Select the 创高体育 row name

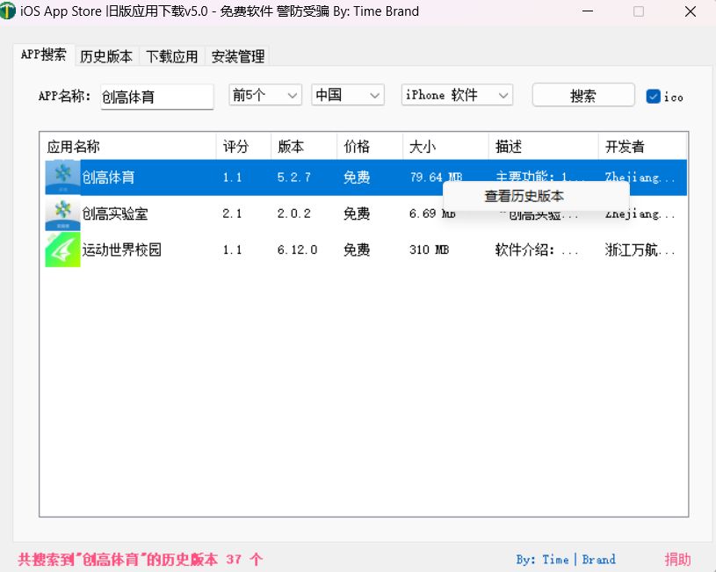point(108,177)
